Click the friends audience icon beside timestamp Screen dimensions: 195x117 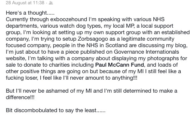point(51,3)
